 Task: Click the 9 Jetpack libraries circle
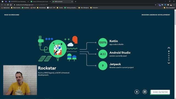pyautogui.click(x=103, y=66)
